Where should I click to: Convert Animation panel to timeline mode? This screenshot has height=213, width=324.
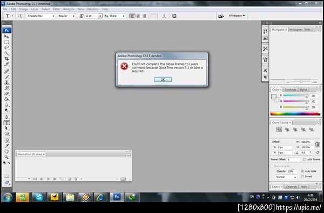123,179
